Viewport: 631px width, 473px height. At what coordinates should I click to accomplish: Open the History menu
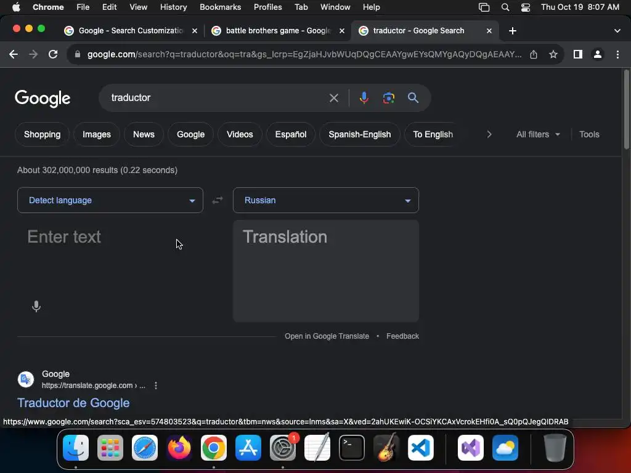pyautogui.click(x=173, y=7)
